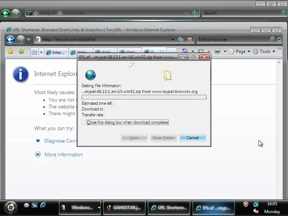Expand the Home button dropdown arrow
Screen dimensions: 288x216
[193, 51]
